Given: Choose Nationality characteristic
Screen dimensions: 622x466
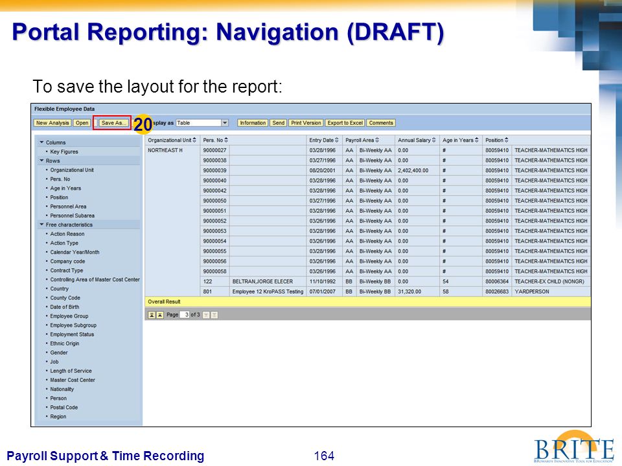Looking at the screenshot, I should coord(62,389).
